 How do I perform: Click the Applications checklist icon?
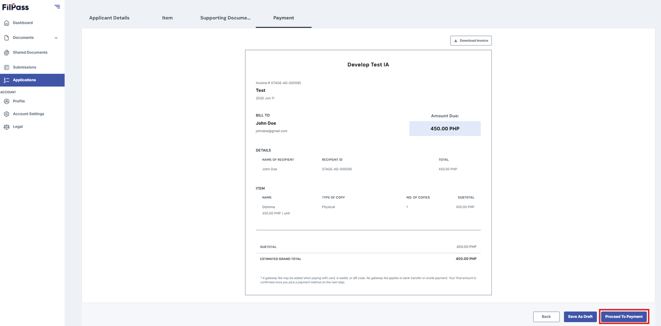pos(7,80)
